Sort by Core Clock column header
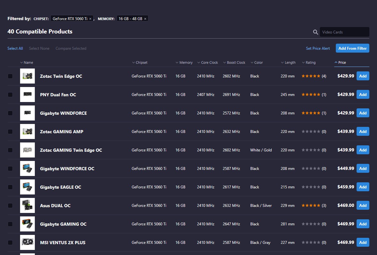This screenshot has width=377, height=255. (x=207, y=62)
